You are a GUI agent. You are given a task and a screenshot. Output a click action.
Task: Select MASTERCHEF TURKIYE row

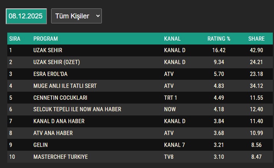[140, 157]
